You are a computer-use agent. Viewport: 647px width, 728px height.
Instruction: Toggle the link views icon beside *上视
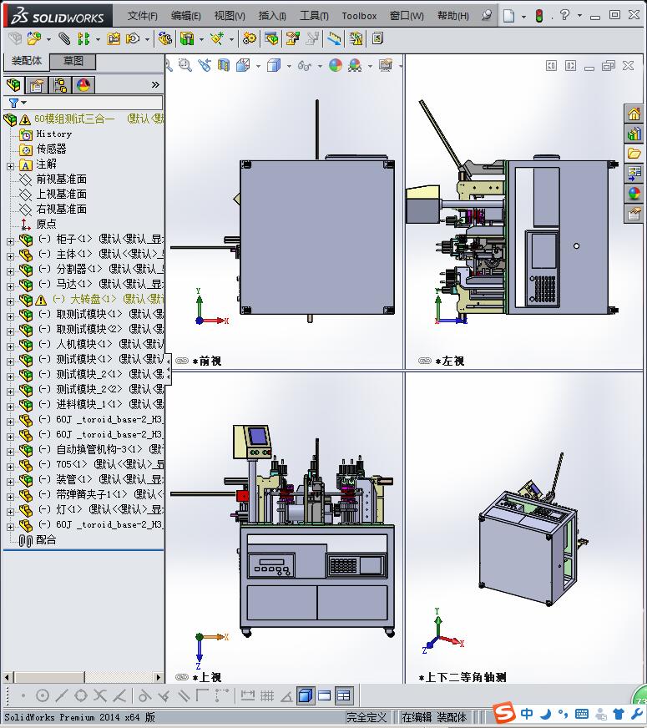(182, 677)
